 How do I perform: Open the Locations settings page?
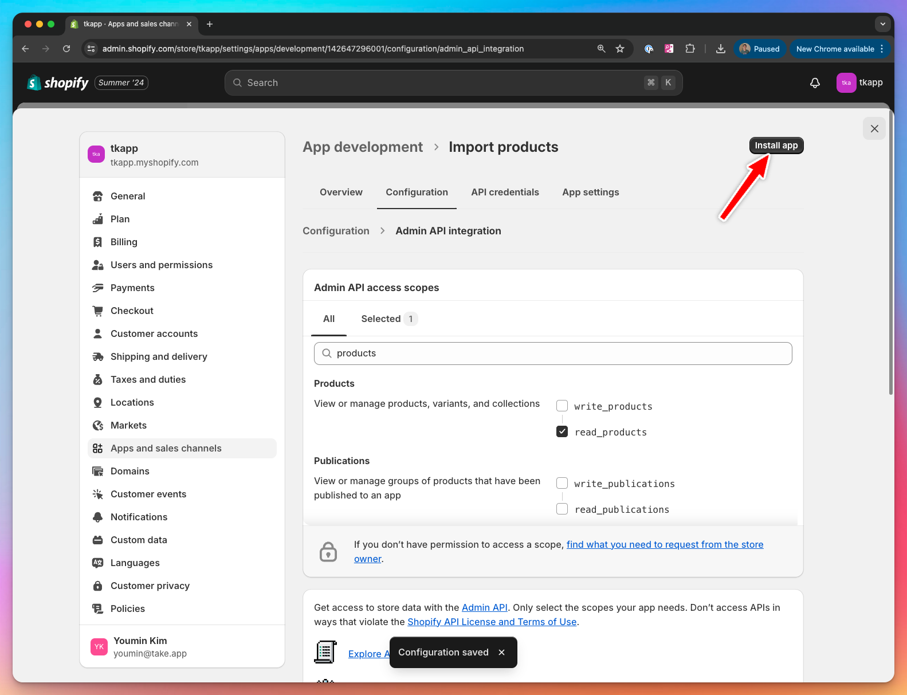[x=182, y=402]
